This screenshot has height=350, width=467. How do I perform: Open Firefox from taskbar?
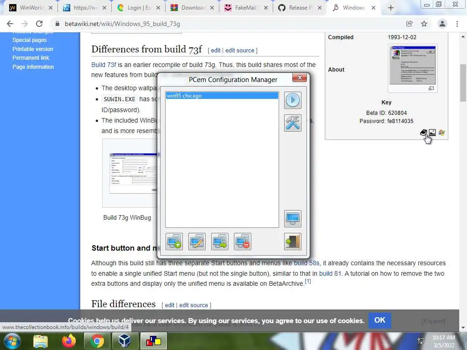pyautogui.click(x=69, y=341)
